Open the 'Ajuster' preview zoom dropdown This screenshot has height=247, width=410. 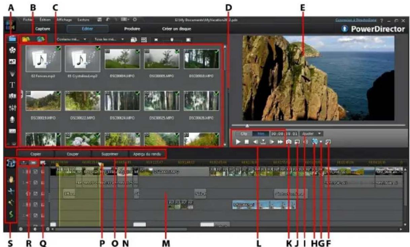point(311,133)
